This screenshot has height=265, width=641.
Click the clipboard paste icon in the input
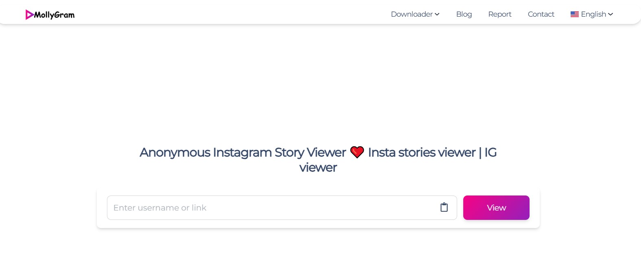click(444, 207)
